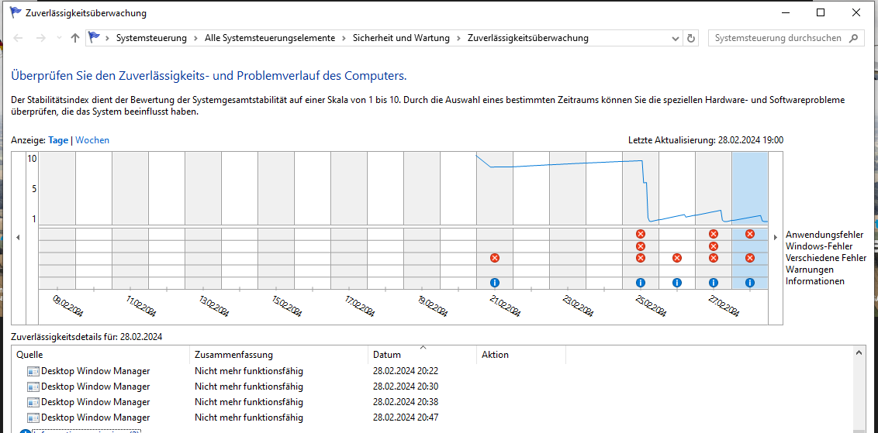Click the Desktop Window Manager icon at 20:47
This screenshot has height=433, width=878.
pos(33,418)
